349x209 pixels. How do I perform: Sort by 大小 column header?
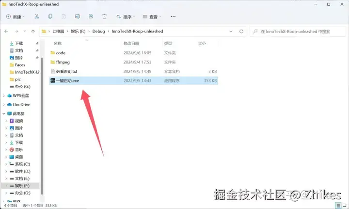click(x=202, y=44)
